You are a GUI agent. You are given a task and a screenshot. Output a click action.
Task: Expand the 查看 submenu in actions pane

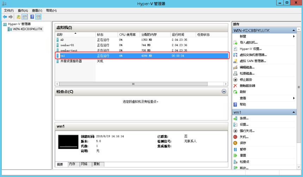pyautogui.click(x=294, y=98)
